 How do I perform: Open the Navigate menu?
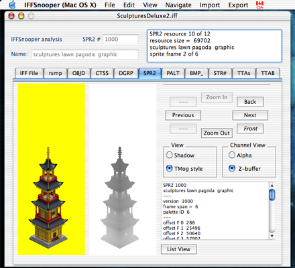tap(178, 5)
